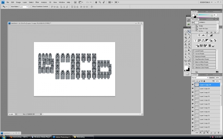Select the Elliptical Marquee tool

click(x=185, y=32)
